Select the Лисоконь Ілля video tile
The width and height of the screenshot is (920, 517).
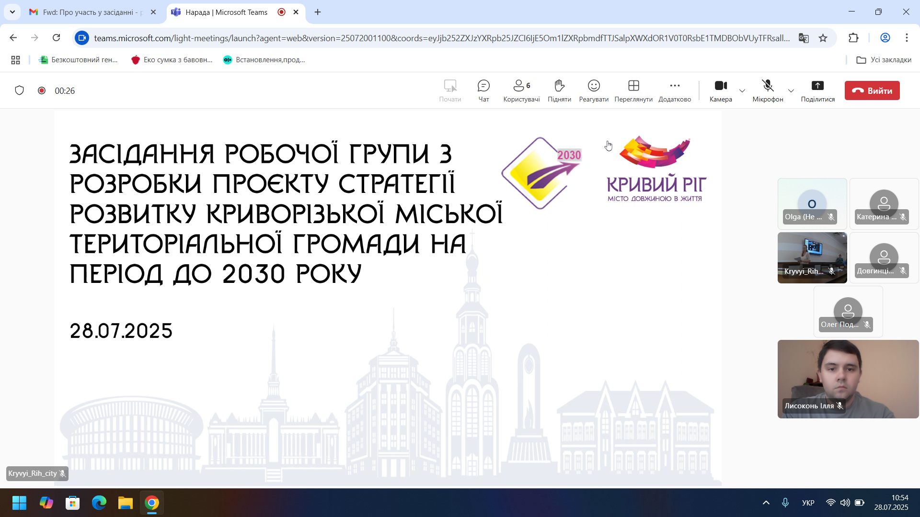(848, 379)
